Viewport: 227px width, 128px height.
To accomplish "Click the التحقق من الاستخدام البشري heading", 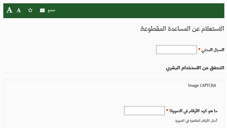I will tap(195, 68).
